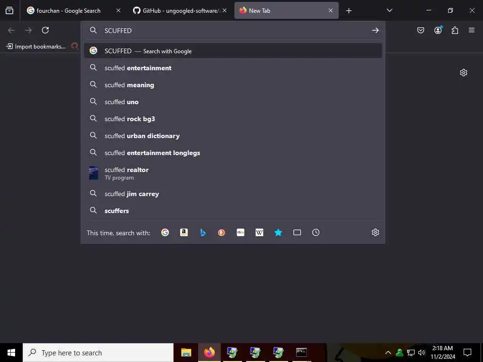Click Import bookmarks button
The image size is (483, 362).
(36, 47)
